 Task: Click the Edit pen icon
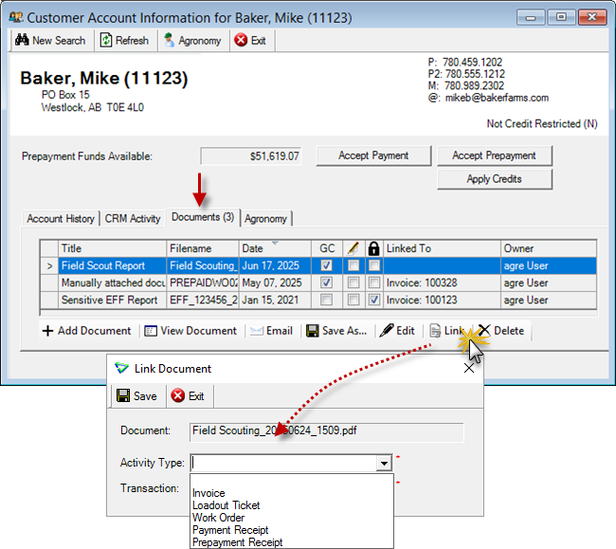(x=387, y=331)
